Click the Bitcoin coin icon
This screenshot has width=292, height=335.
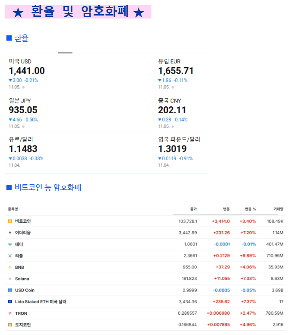point(10,221)
